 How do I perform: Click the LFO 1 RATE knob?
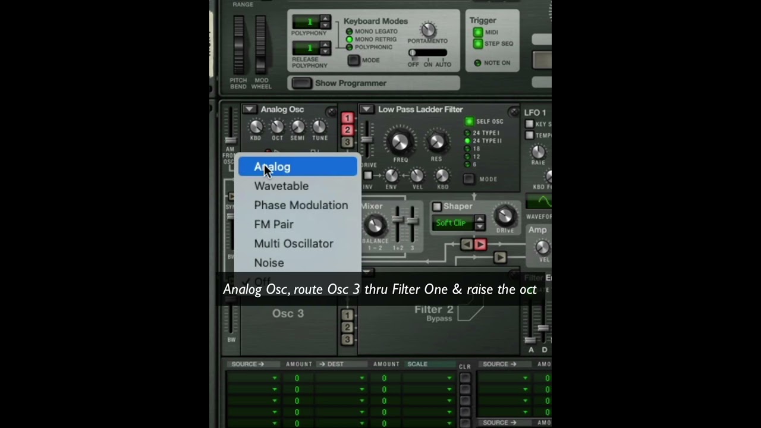pyautogui.click(x=538, y=151)
